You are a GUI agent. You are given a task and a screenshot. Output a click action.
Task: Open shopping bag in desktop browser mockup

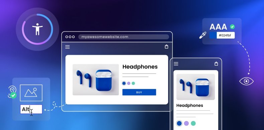pyautogui.click(x=166, y=47)
